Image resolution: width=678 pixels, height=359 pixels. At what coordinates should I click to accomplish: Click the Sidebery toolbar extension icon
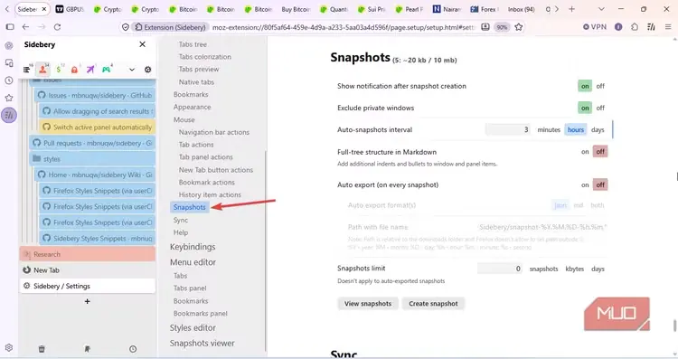click(x=651, y=27)
